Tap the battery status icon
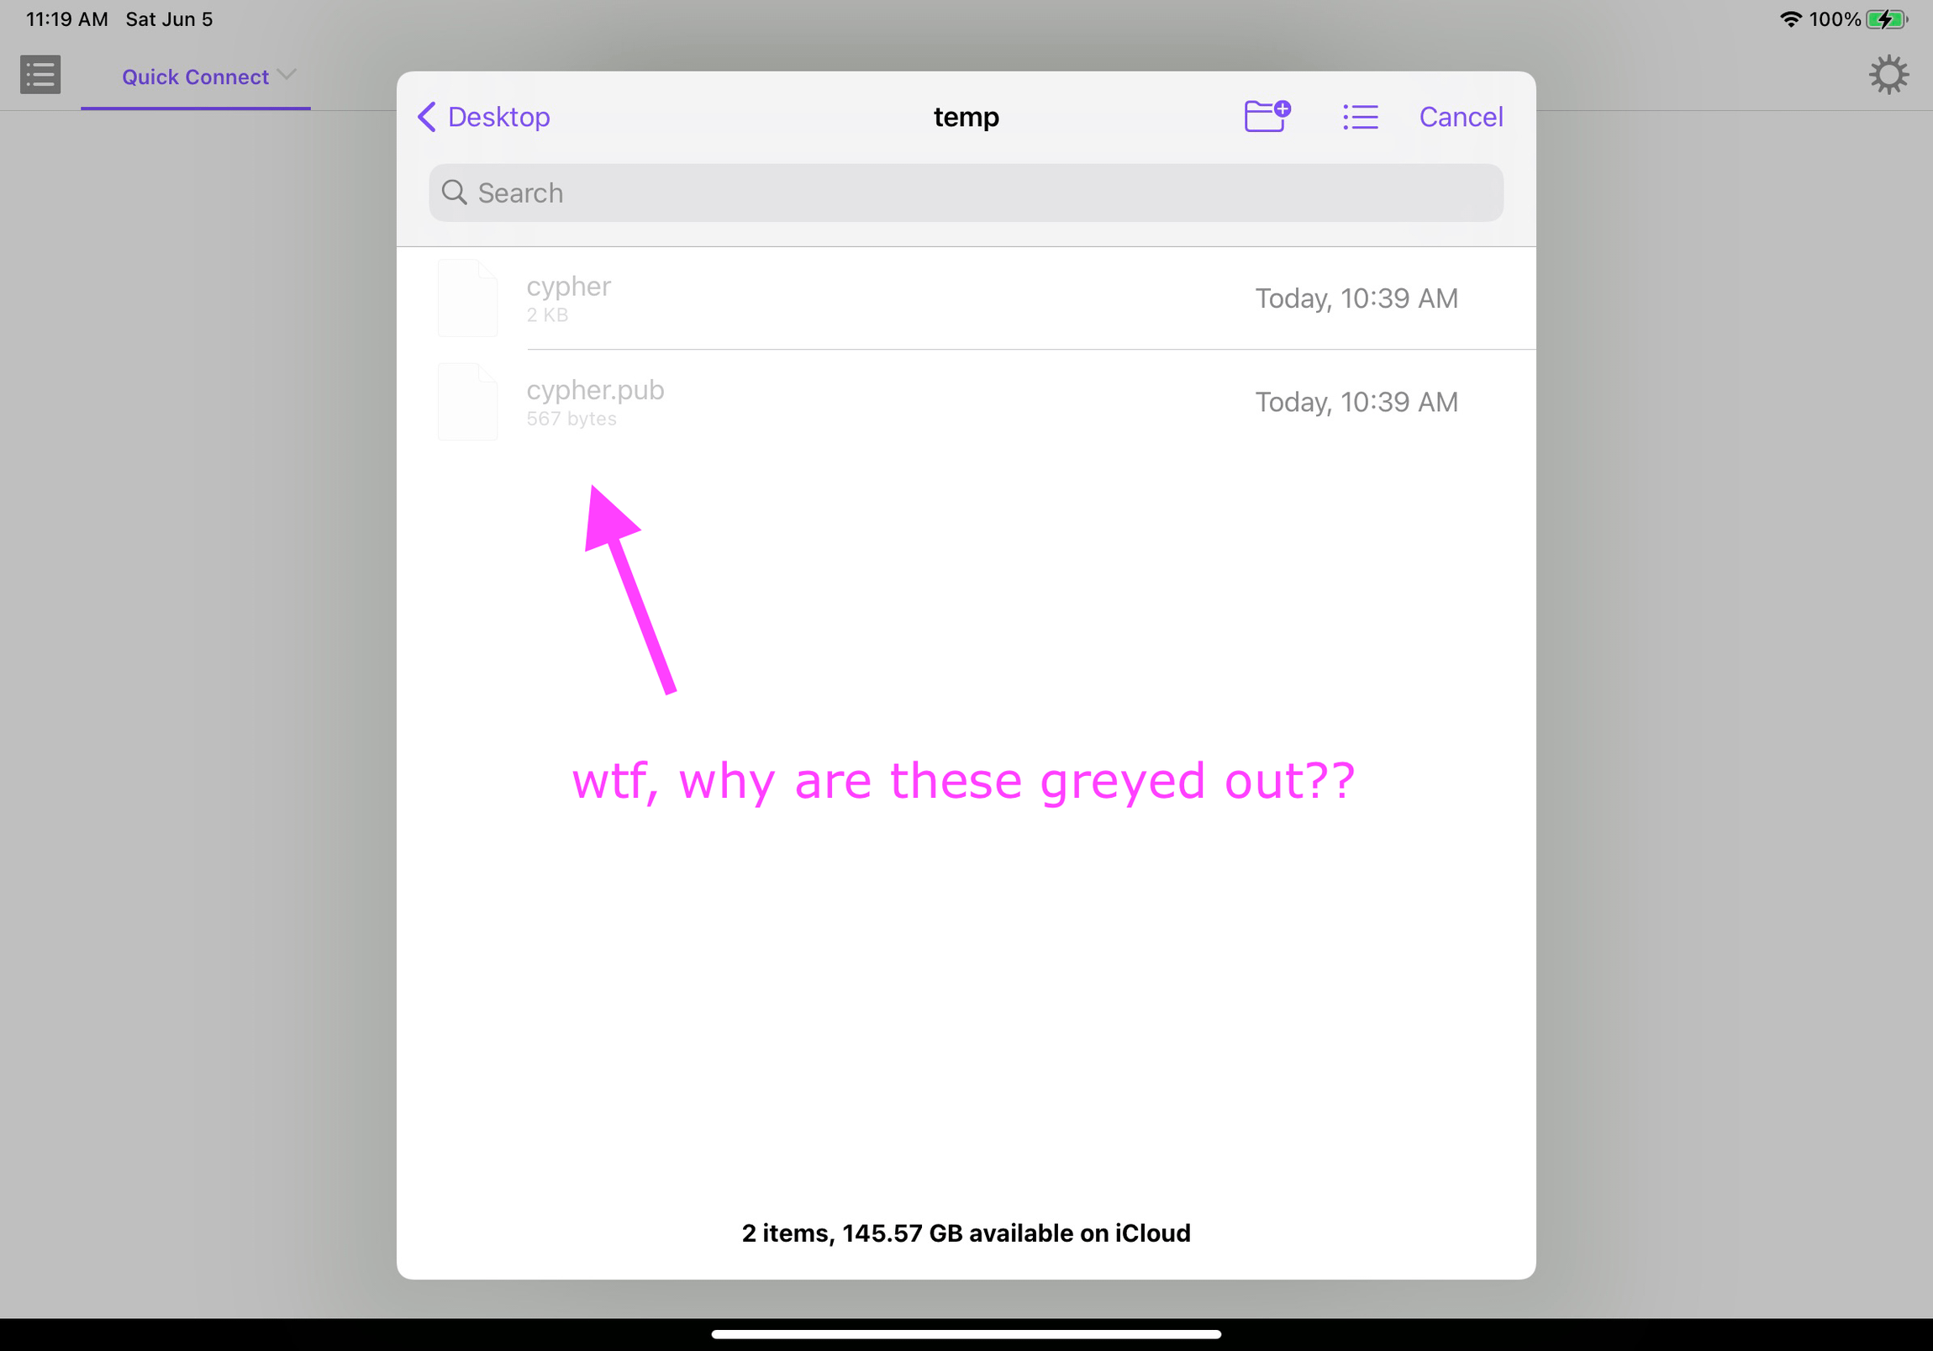The height and width of the screenshot is (1351, 1933). coord(1887,19)
